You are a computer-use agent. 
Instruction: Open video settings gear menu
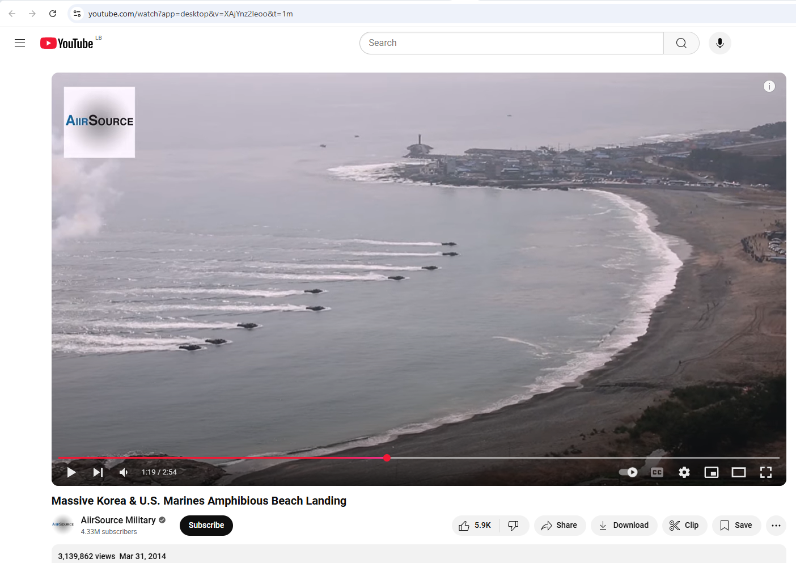click(x=684, y=472)
